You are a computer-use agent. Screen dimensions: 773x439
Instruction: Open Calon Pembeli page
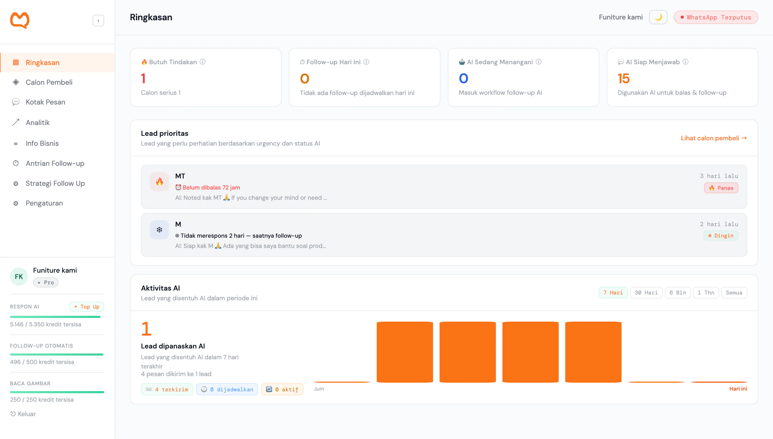coord(57,82)
